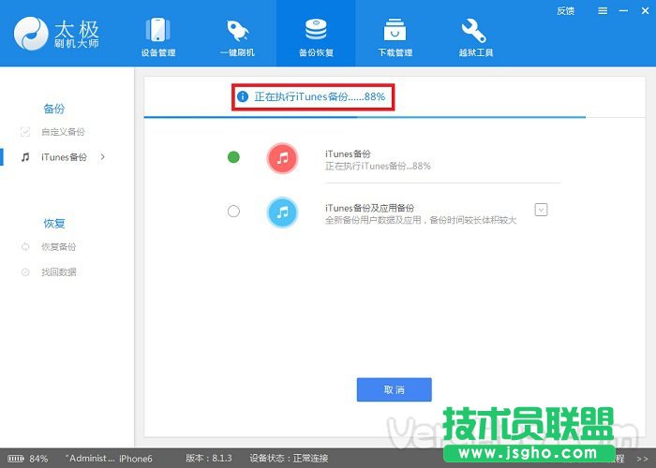
Task: Expand the chevron next to sidebar iTunes备份
Action: [x=102, y=157]
